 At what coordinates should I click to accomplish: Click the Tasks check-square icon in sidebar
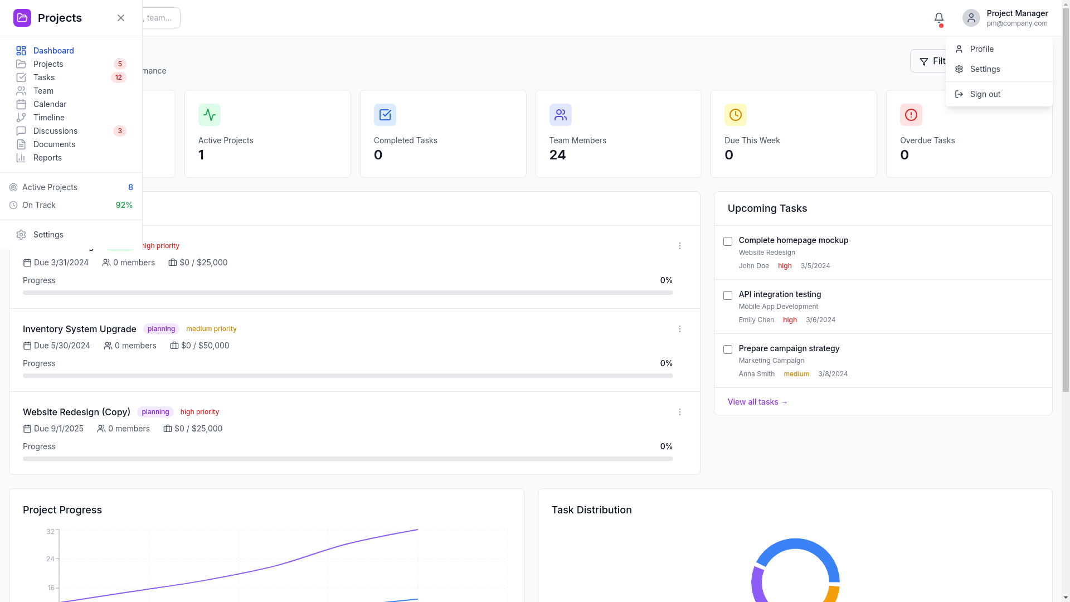click(x=21, y=77)
